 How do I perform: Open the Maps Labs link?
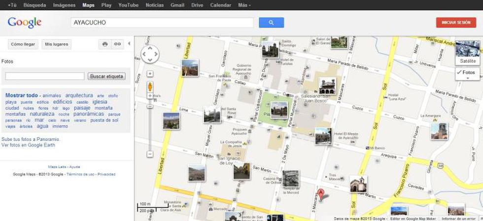tap(57, 167)
